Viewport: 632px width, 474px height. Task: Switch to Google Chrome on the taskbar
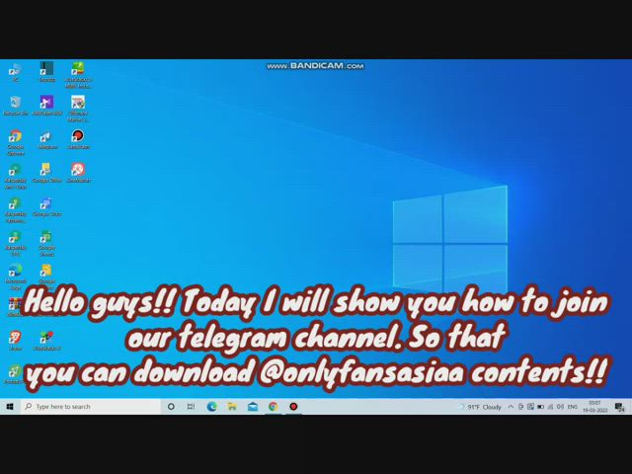click(x=274, y=407)
